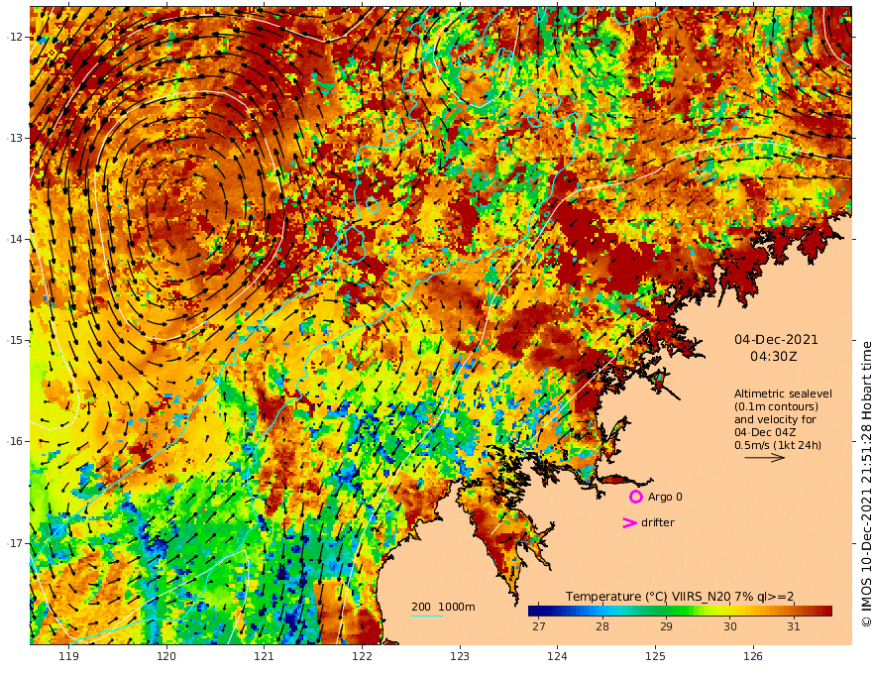The height and width of the screenshot is (674, 872).
Task: Click latitude axis label -12
Action: coord(15,37)
